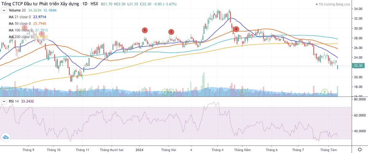Click the topmost-left faded S marker
Viewport: 368px width, 153px height.
coord(25,28)
